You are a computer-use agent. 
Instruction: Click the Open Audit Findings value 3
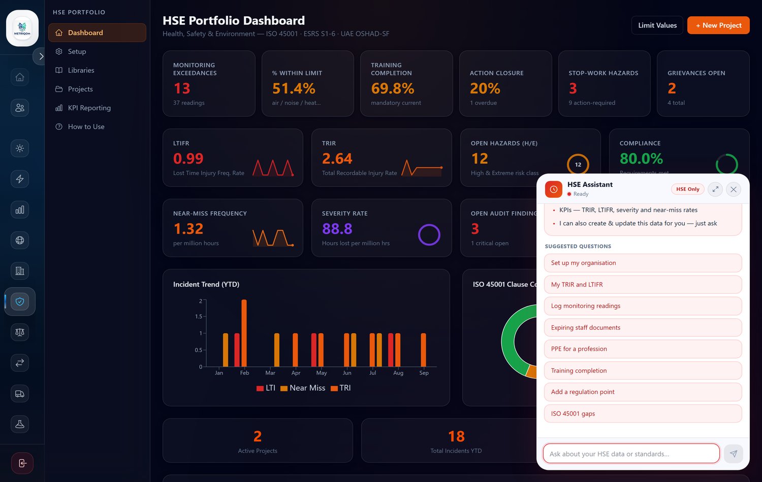point(475,229)
